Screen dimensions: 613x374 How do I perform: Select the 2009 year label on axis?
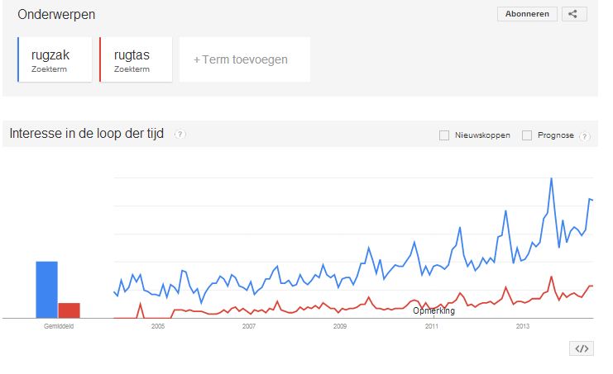[x=340, y=327]
